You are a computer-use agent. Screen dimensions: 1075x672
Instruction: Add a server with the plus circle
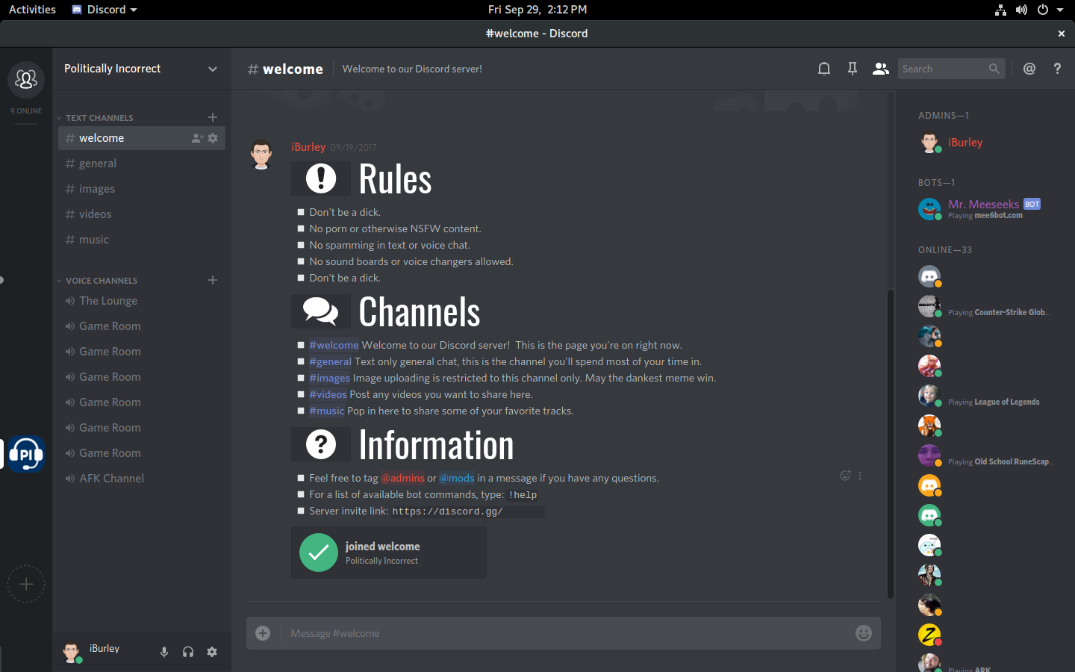[26, 584]
